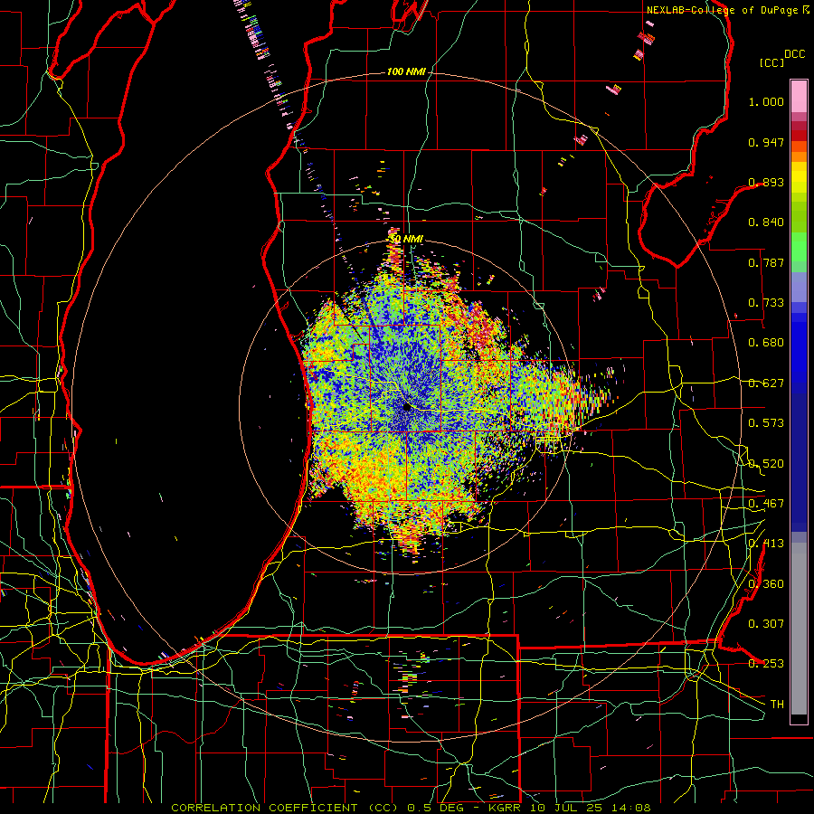Select the 0.360 scale value
This screenshot has width=814, height=814.
point(766,584)
